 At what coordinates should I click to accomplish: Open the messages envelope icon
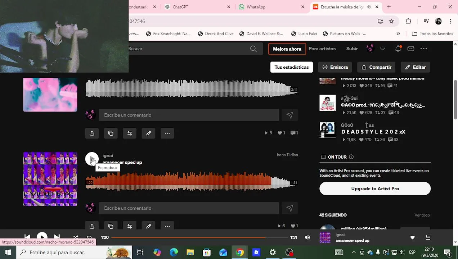411,49
